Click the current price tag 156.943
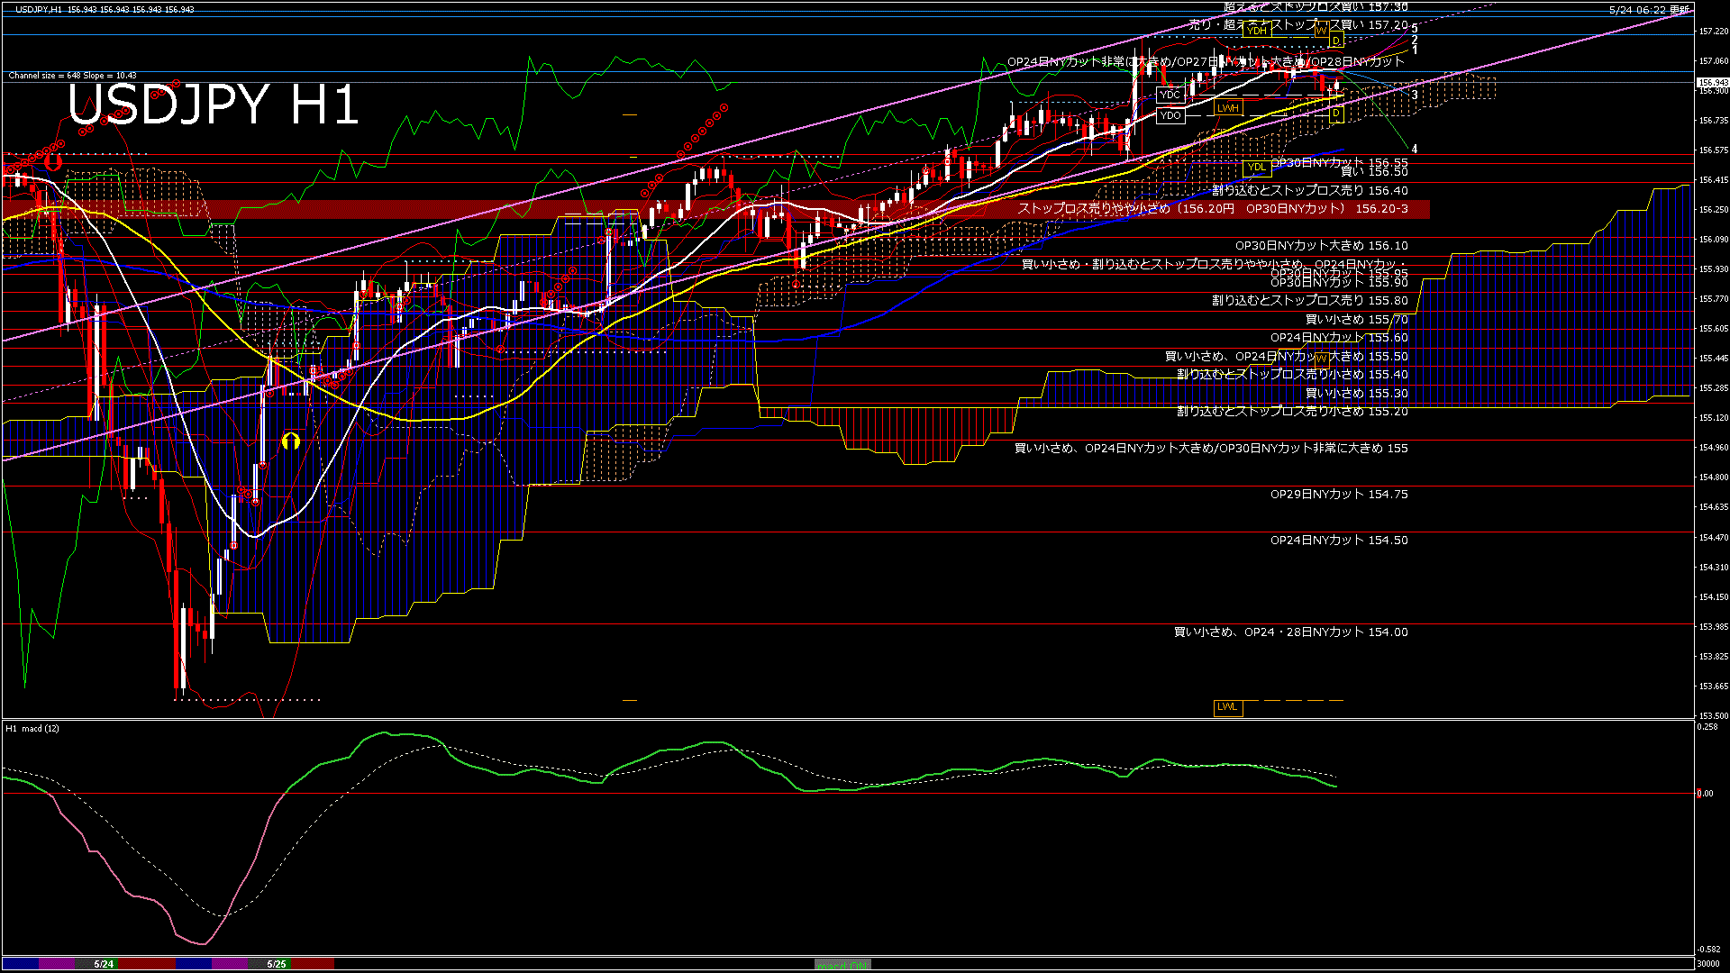This screenshot has width=1730, height=973. (1712, 82)
